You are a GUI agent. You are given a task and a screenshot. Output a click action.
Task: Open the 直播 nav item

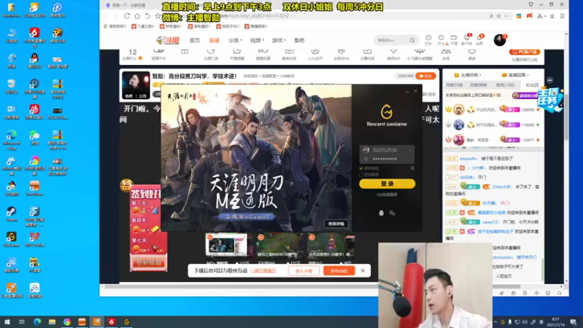(214, 40)
